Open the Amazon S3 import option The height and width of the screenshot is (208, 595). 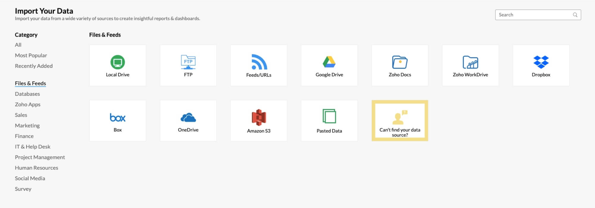259,118
